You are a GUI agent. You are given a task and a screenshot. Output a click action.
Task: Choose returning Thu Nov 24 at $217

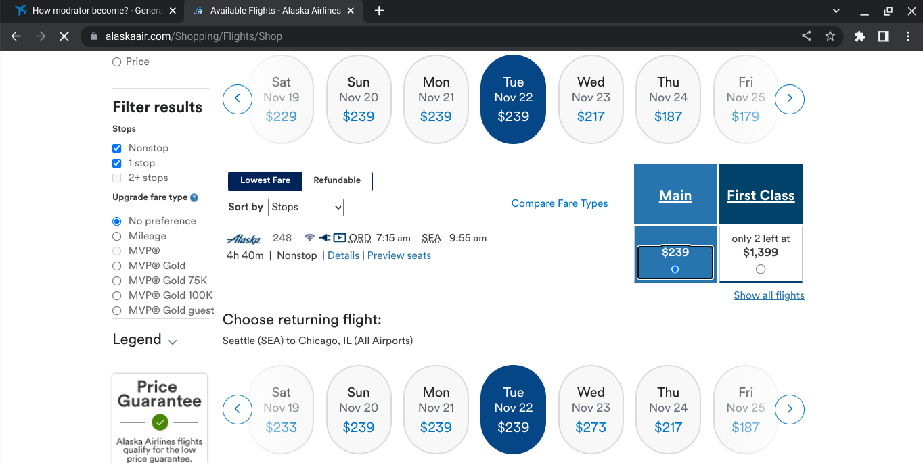coord(668,410)
